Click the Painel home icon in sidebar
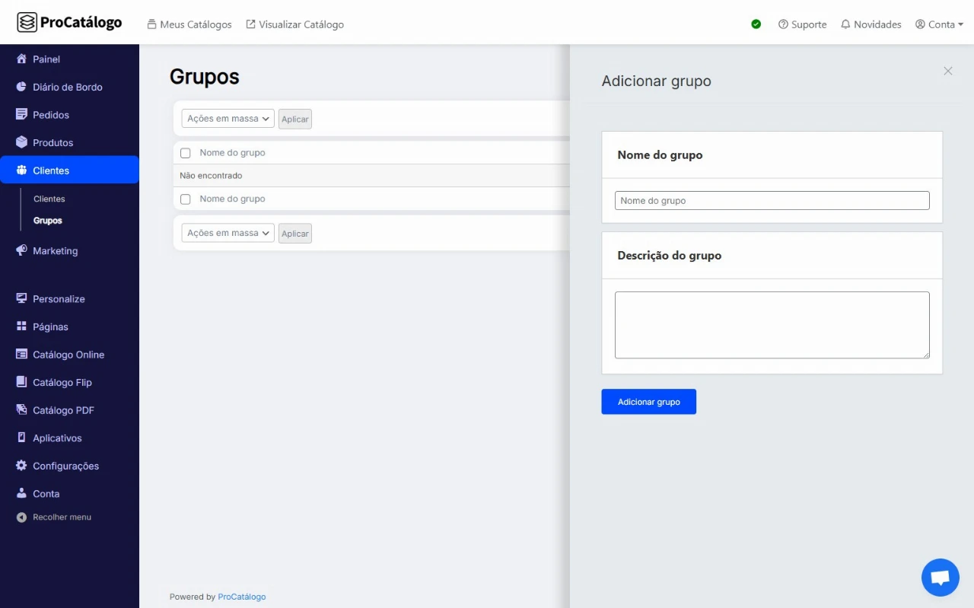 click(21, 59)
